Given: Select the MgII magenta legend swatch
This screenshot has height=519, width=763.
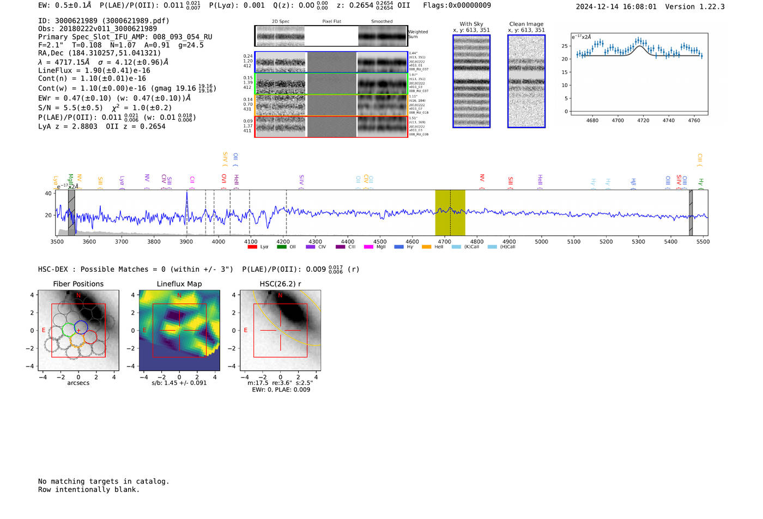Looking at the screenshot, I should (x=369, y=247).
